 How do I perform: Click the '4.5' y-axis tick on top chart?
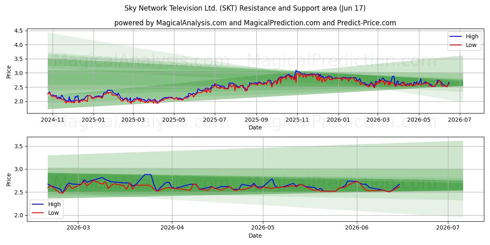pos(20,31)
